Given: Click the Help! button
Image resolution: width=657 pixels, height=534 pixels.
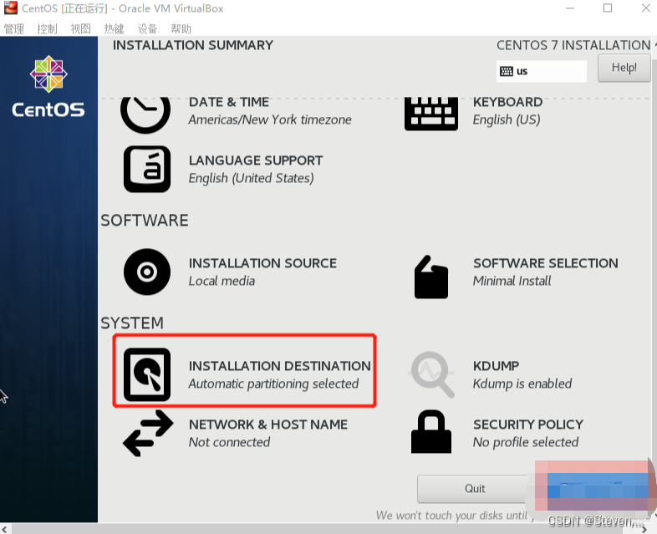Looking at the screenshot, I should pyautogui.click(x=624, y=68).
